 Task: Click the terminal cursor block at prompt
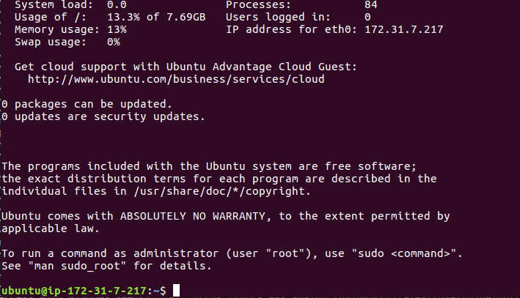(177, 291)
